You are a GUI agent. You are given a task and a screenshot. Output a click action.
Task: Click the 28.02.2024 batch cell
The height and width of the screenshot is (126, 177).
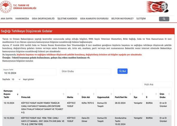[120, 103]
